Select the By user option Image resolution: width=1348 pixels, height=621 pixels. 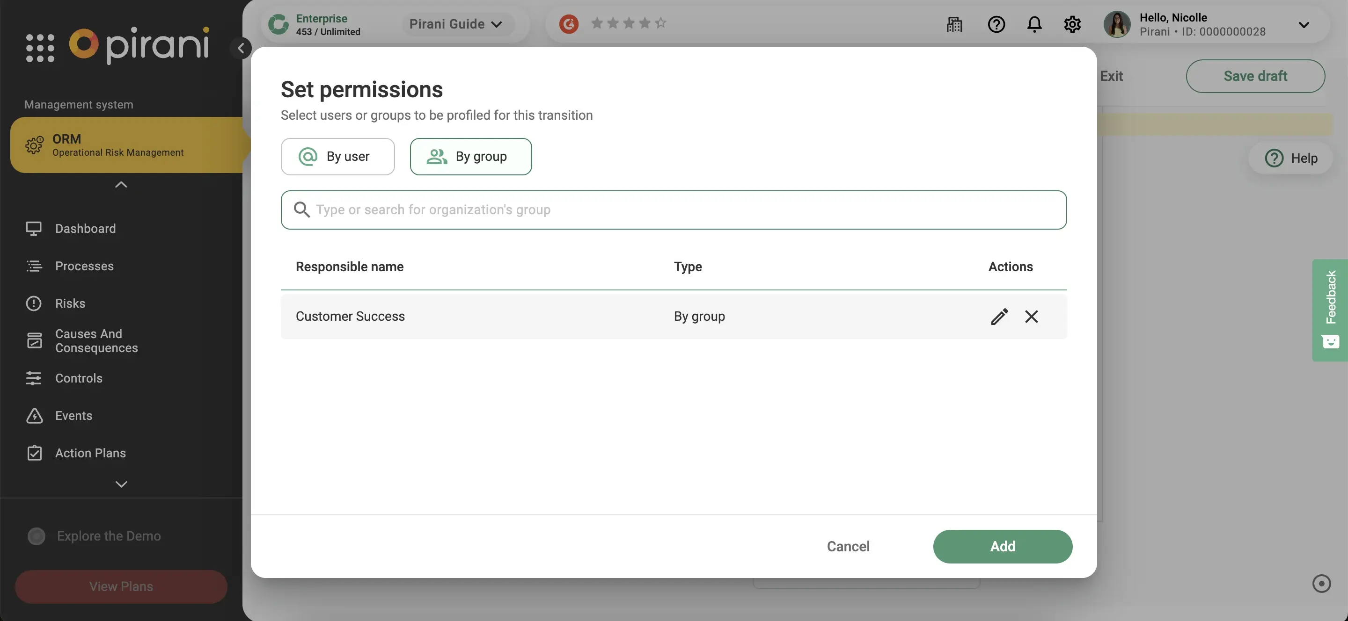point(337,156)
